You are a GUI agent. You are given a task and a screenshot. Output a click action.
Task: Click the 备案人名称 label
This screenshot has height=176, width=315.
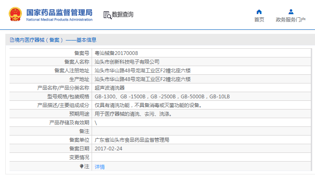(x=77, y=62)
